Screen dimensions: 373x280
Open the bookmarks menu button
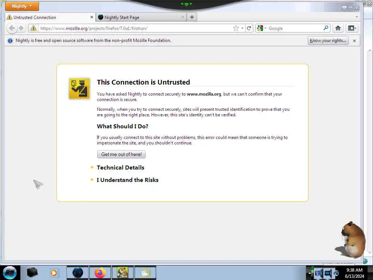pos(352,28)
